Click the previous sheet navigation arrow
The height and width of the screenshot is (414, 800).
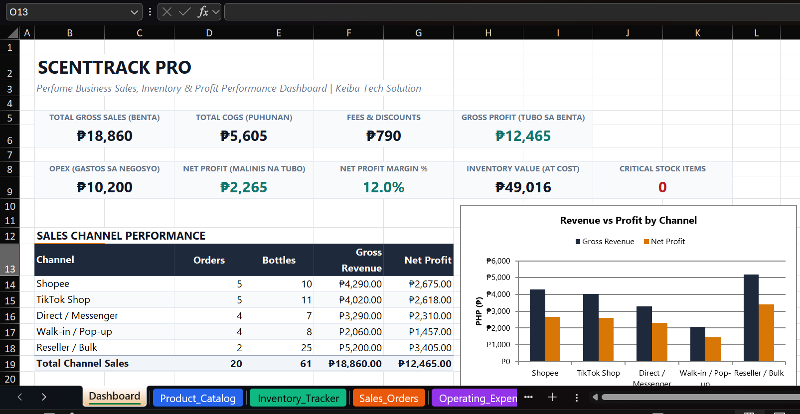point(20,397)
